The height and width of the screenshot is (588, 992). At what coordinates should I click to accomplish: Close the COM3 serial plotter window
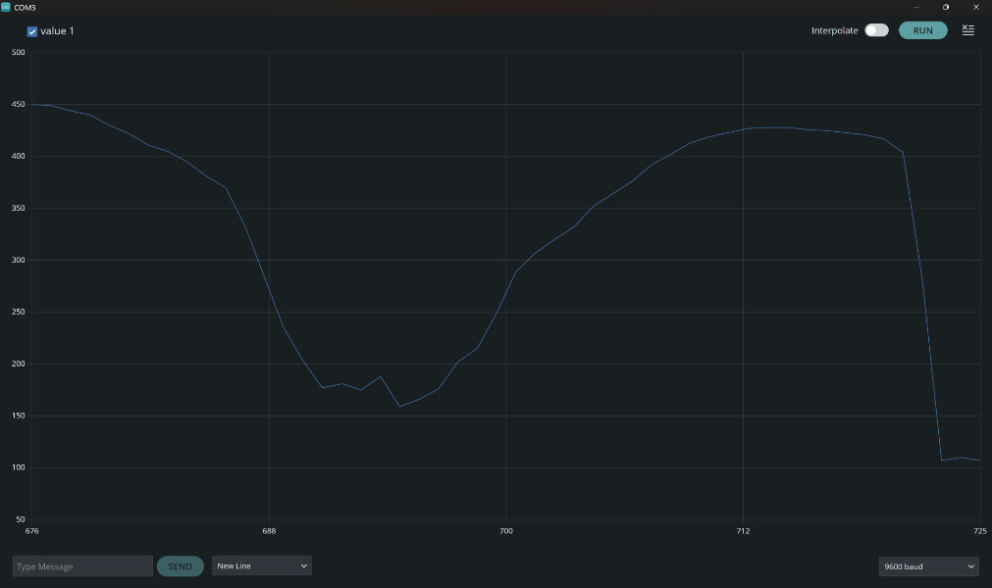click(x=975, y=7)
